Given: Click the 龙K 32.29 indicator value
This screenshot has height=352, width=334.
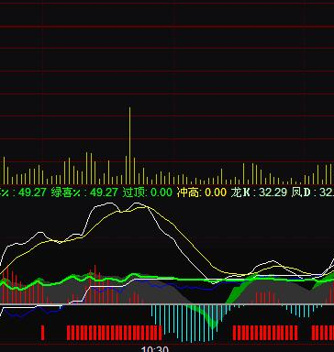Looking at the screenshot, I should [259, 192].
